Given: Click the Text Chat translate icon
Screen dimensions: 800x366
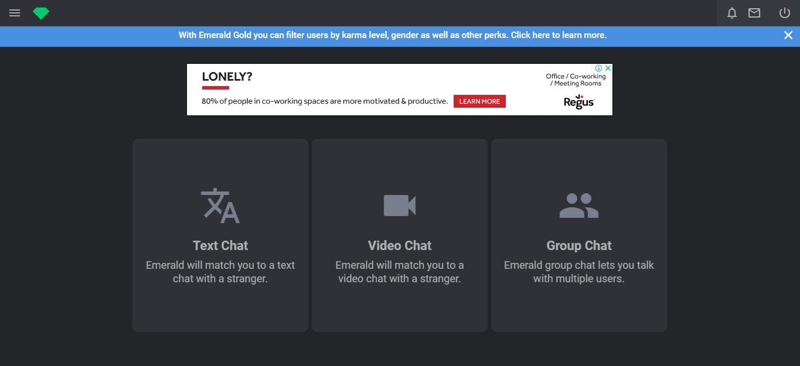Looking at the screenshot, I should 220,206.
